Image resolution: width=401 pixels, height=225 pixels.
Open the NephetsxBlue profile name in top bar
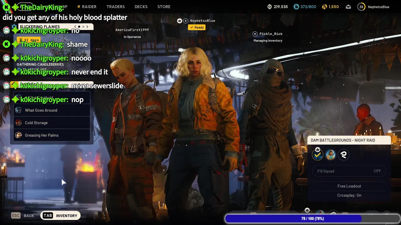click(x=378, y=7)
